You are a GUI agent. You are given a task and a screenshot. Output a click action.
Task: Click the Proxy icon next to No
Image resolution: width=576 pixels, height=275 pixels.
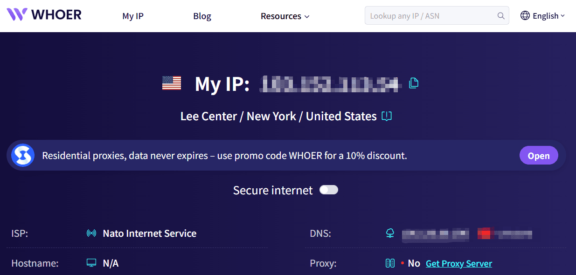pyautogui.click(x=390, y=263)
